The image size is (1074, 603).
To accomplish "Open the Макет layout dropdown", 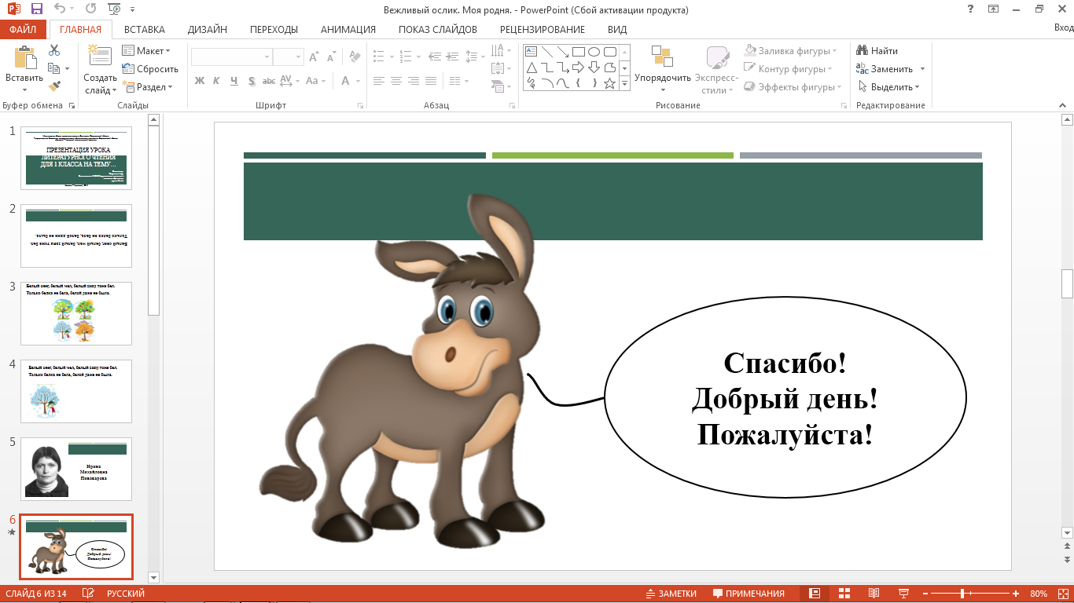I will (x=147, y=51).
